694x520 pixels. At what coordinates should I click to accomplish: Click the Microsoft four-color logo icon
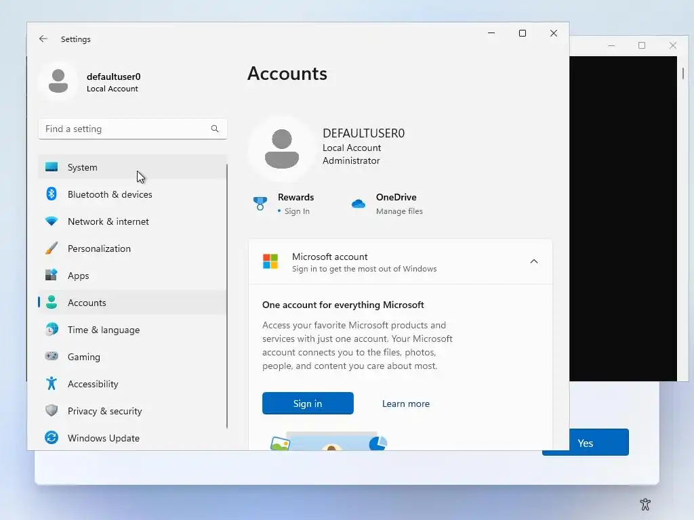coord(270,261)
